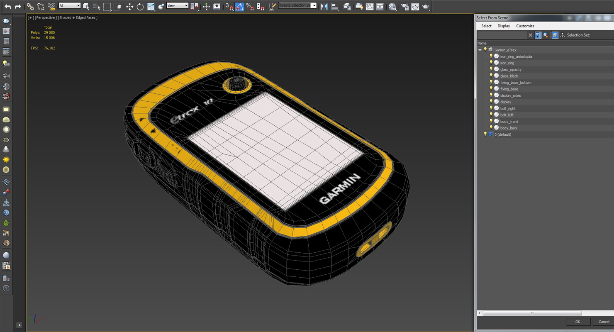Click the Redo arrow in main toolbar
The height and width of the screenshot is (332, 614).
(18, 6)
